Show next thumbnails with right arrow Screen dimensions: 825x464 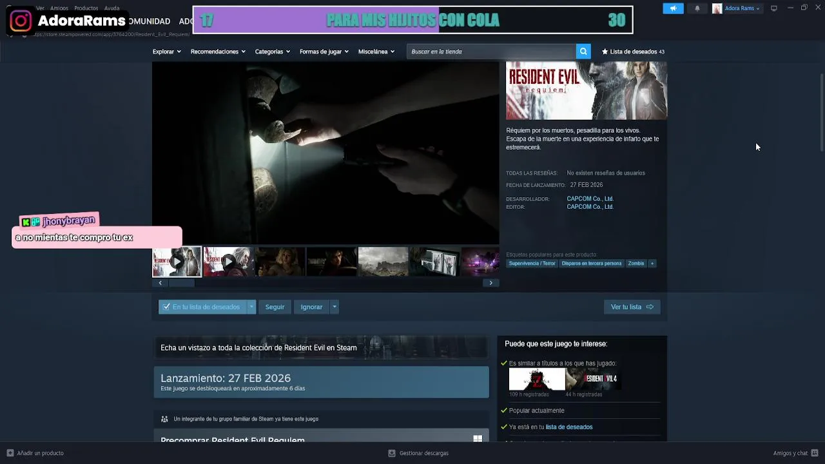[490, 283]
